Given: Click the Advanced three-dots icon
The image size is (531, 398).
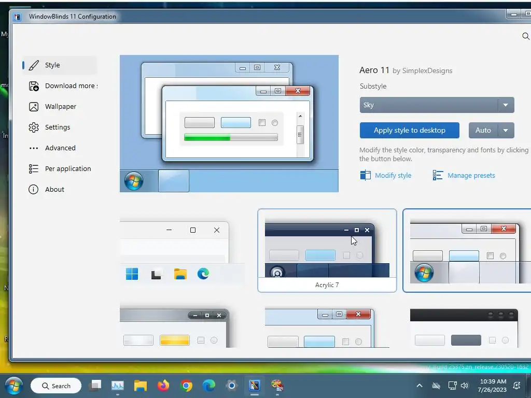Looking at the screenshot, I should 34,148.
